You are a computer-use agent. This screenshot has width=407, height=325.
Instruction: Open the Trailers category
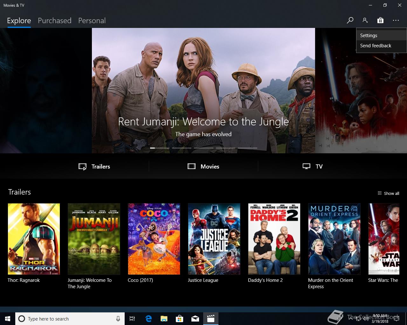tap(94, 166)
